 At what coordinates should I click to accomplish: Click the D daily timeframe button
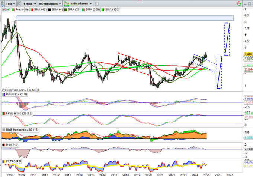(19, 4)
